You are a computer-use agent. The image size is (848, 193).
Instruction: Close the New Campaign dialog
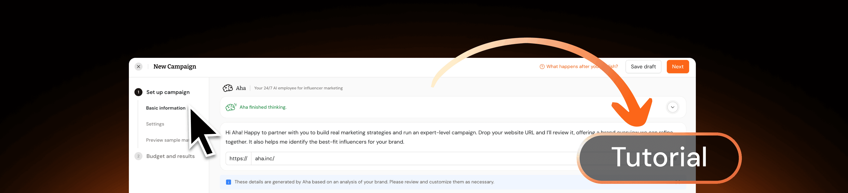tap(139, 67)
